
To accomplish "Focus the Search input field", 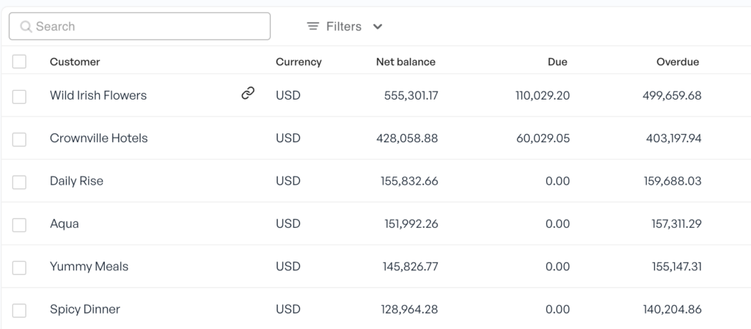I will coord(139,26).
